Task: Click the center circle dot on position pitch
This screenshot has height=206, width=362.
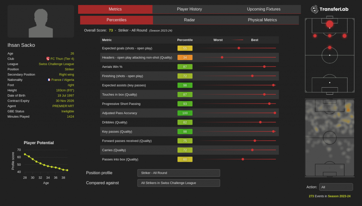Action: click(329, 55)
